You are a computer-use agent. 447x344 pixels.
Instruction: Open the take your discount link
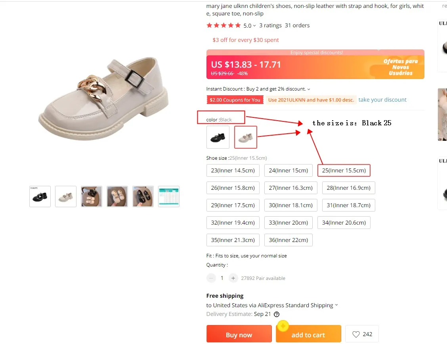click(382, 100)
